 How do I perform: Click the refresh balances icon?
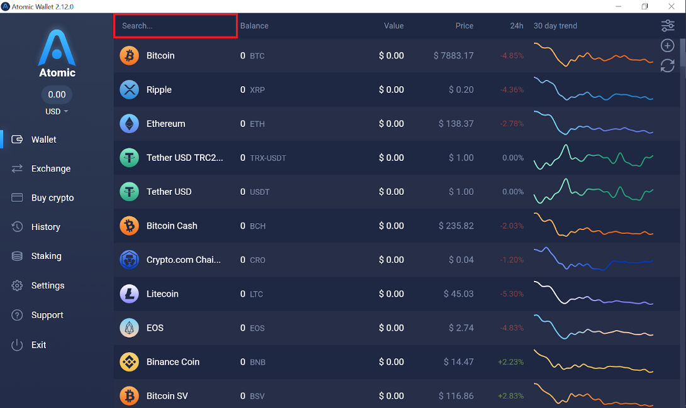[667, 65]
